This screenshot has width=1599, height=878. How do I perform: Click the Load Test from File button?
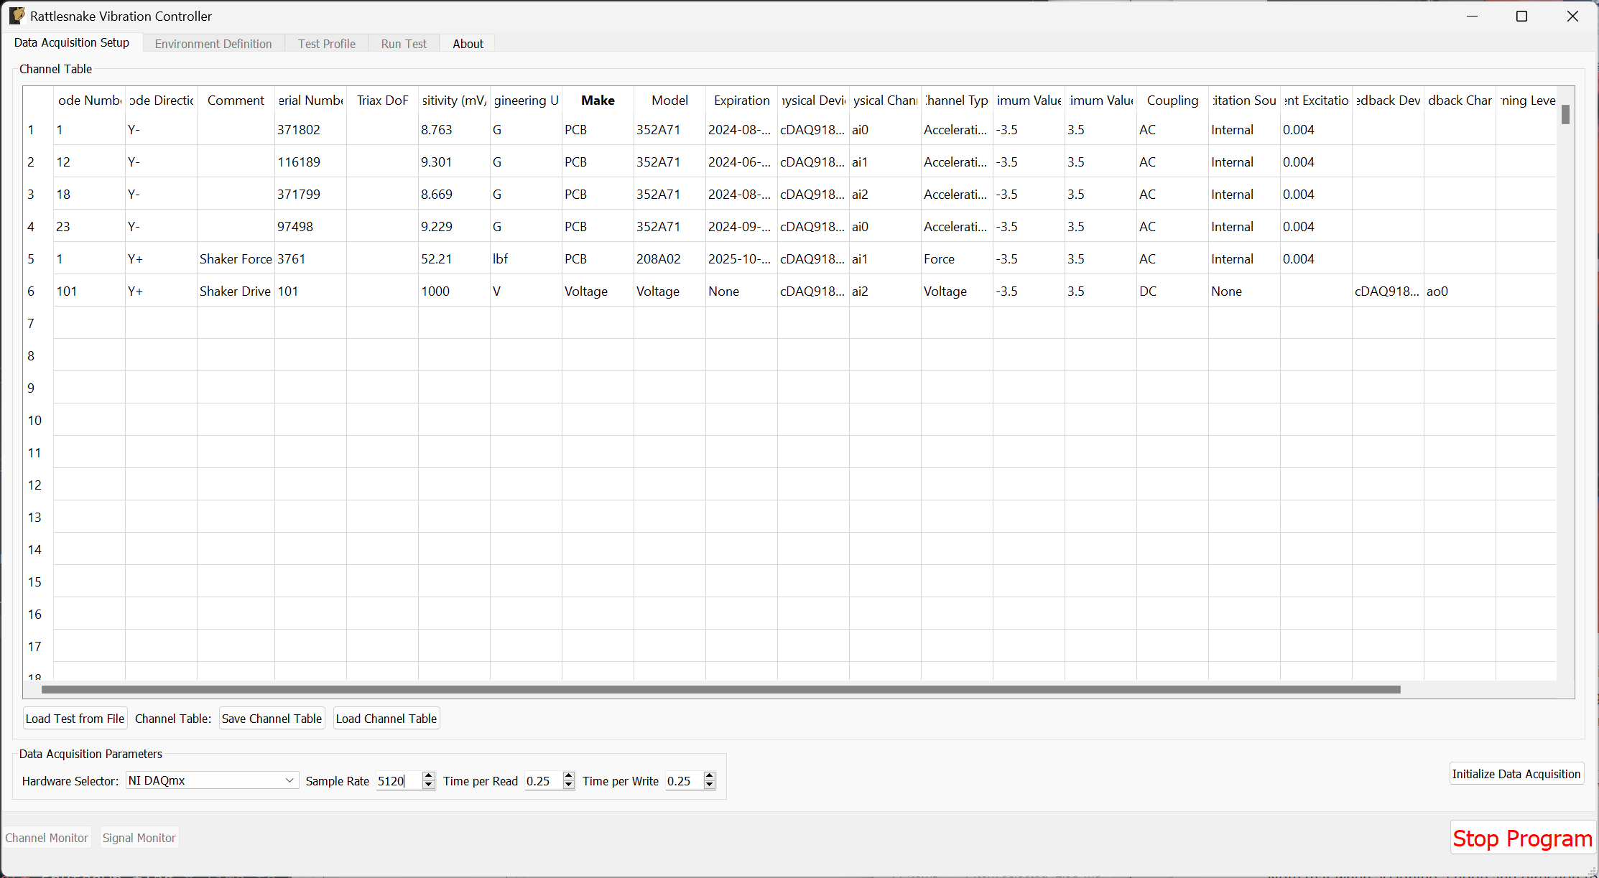(x=75, y=718)
